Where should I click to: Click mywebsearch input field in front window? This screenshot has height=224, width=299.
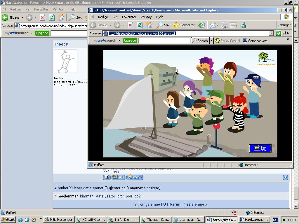click(165, 41)
